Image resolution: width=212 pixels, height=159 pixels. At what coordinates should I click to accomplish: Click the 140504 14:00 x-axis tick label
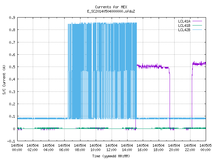pyautogui.click(x=127, y=148)
